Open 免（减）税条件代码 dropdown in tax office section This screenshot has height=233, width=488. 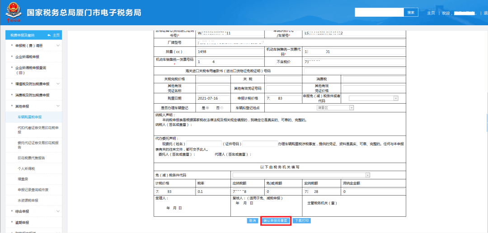point(301,175)
